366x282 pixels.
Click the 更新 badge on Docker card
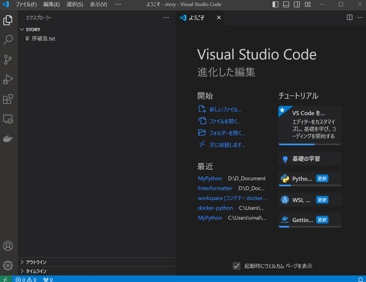[322, 220]
